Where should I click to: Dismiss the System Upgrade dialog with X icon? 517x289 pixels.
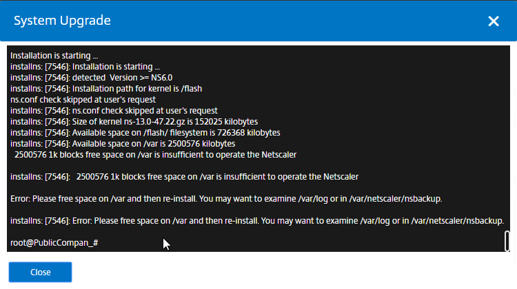click(494, 21)
